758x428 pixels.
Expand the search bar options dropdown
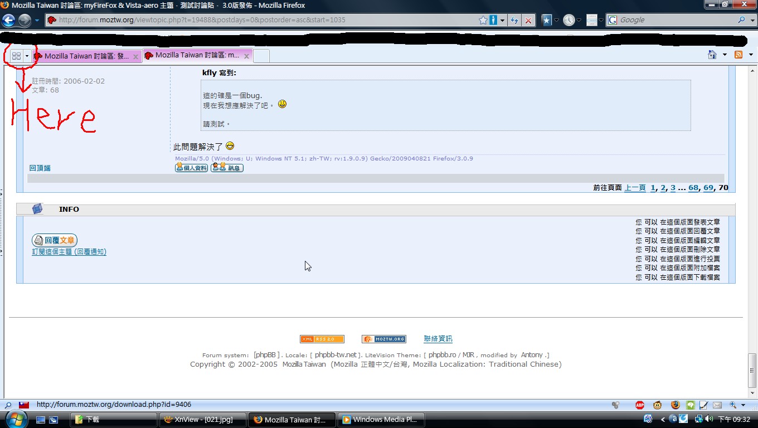point(751,20)
